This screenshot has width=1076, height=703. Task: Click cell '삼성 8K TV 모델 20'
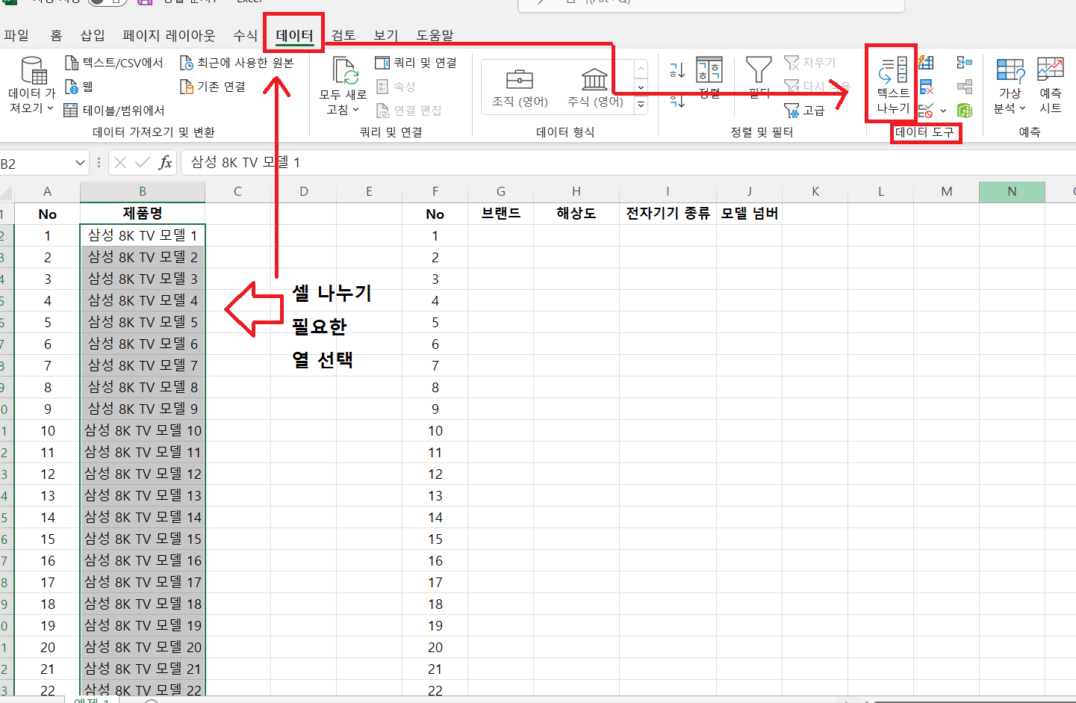(143, 647)
